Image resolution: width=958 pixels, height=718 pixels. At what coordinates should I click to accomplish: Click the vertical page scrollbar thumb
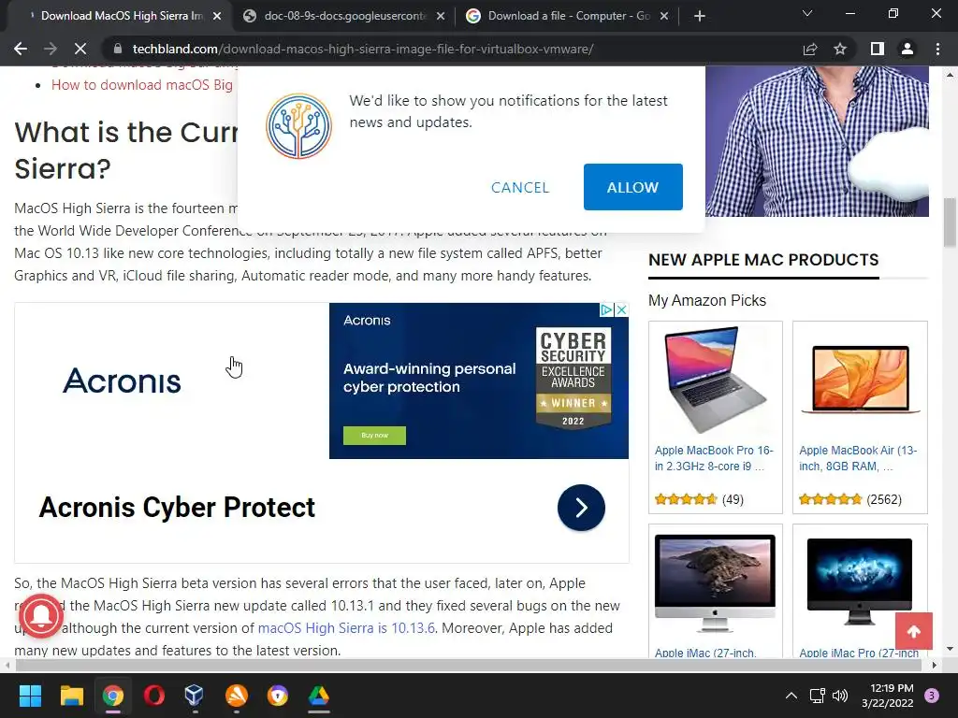(x=950, y=223)
